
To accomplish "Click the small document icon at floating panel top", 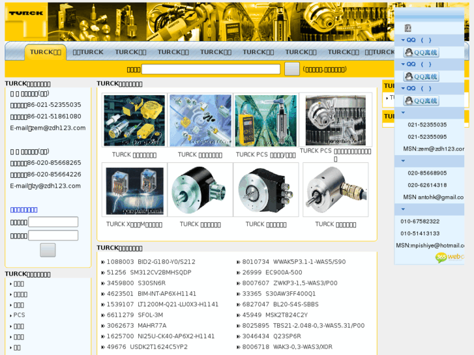I will pyautogui.click(x=407, y=28).
